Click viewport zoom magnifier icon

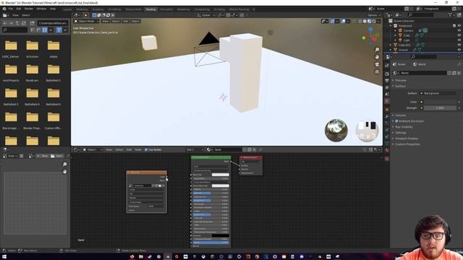(x=377, y=50)
